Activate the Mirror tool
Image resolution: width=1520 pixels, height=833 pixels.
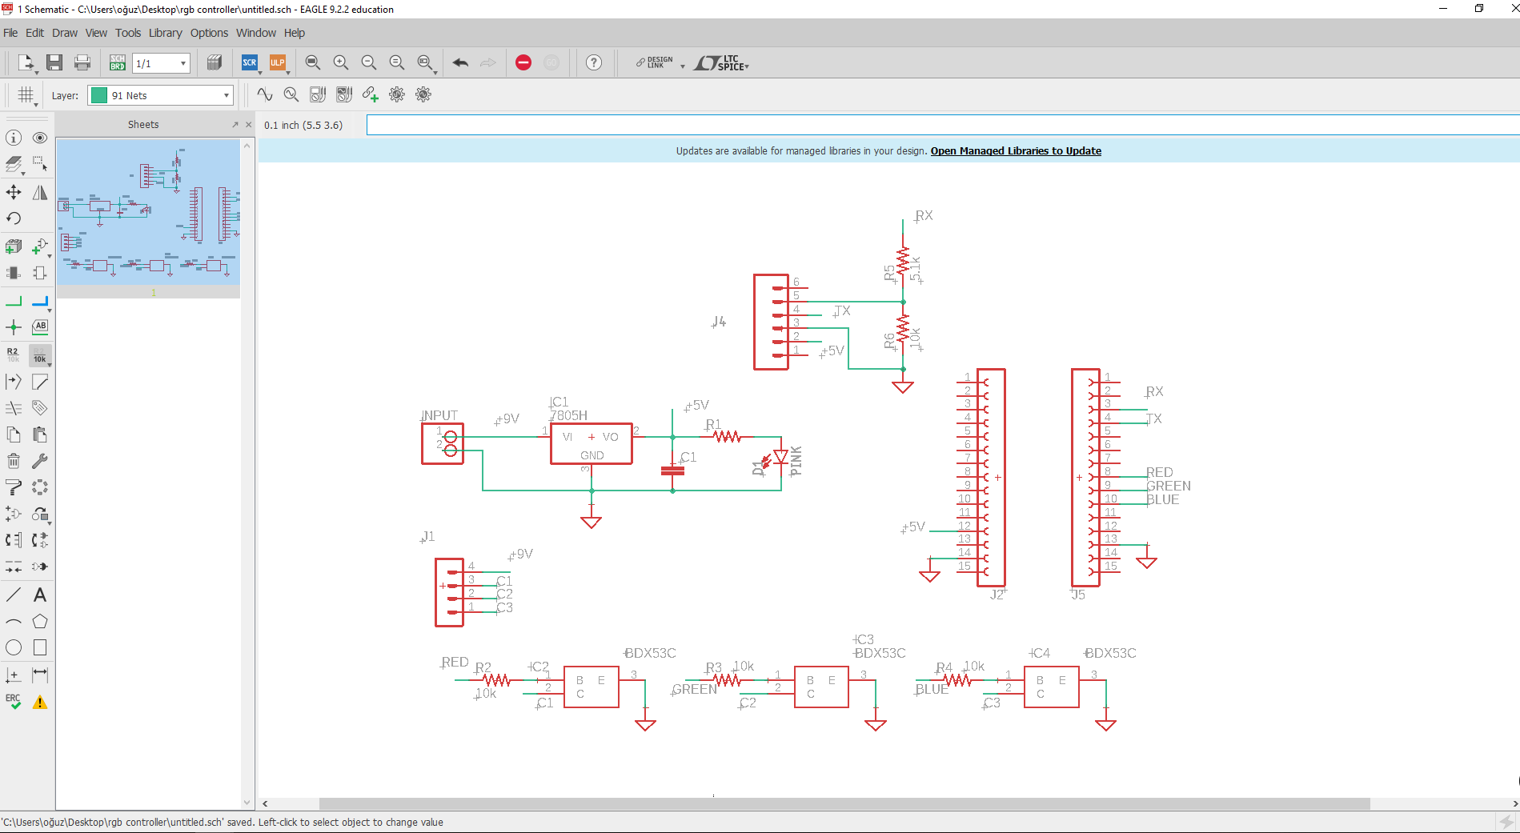click(40, 192)
